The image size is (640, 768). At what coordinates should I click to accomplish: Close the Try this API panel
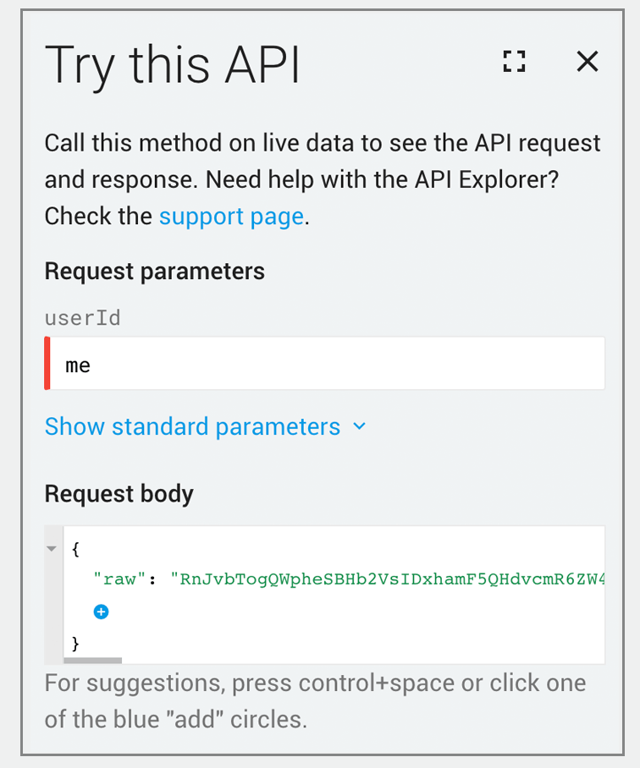[x=587, y=61]
